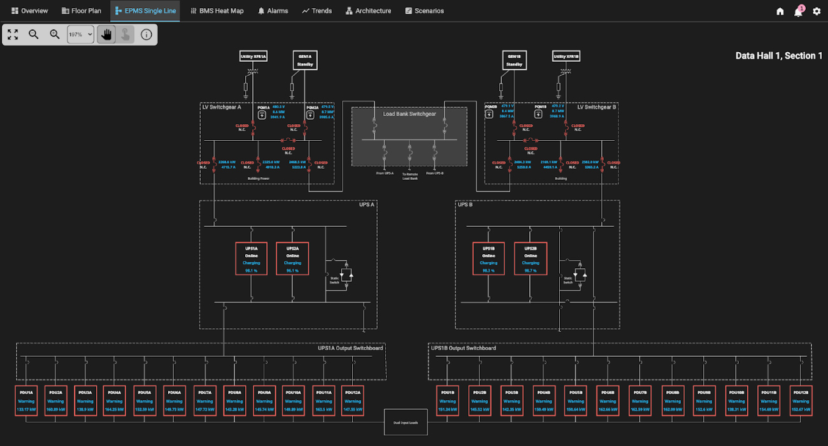Click the fit-to-screen expand icon
Screen dimensions: 828x446
click(x=13, y=34)
